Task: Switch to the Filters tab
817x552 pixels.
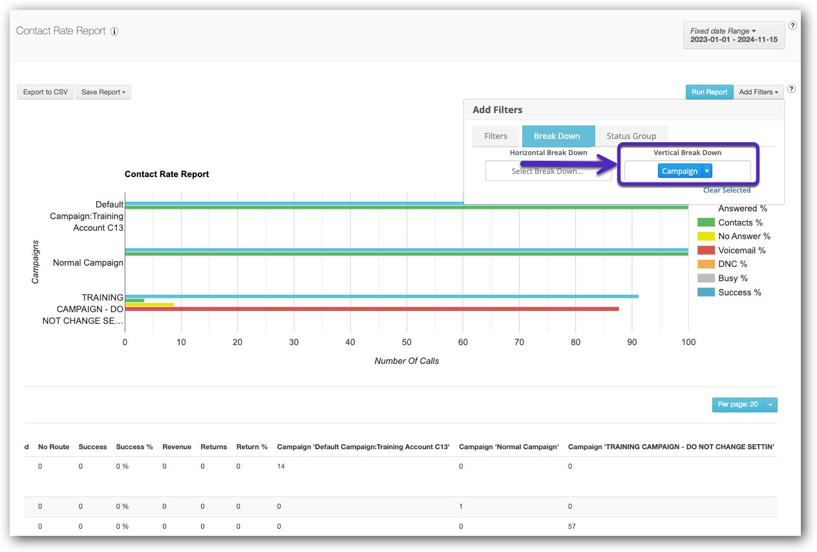Action: pyautogui.click(x=496, y=136)
